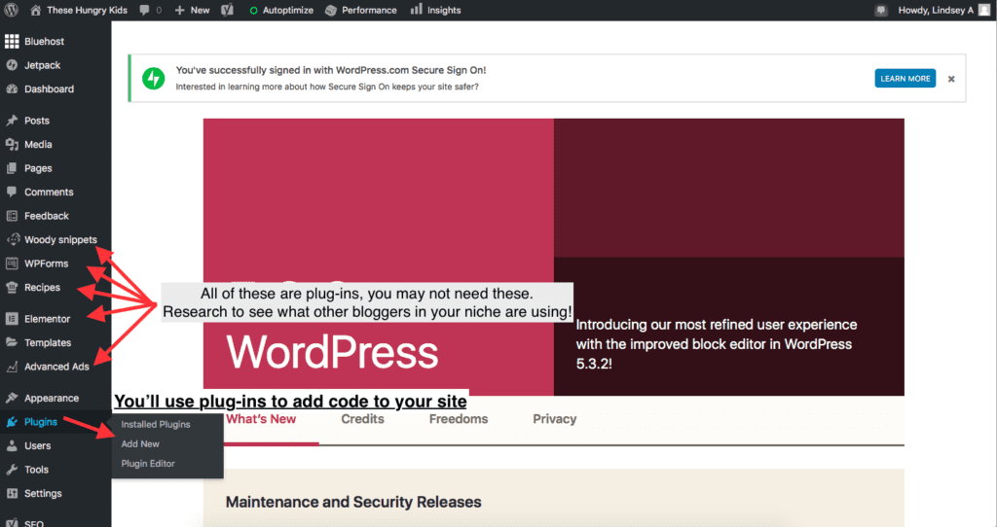Open the These Hungry Kids site home icon
This screenshot has width=997, height=527.
[x=36, y=10]
